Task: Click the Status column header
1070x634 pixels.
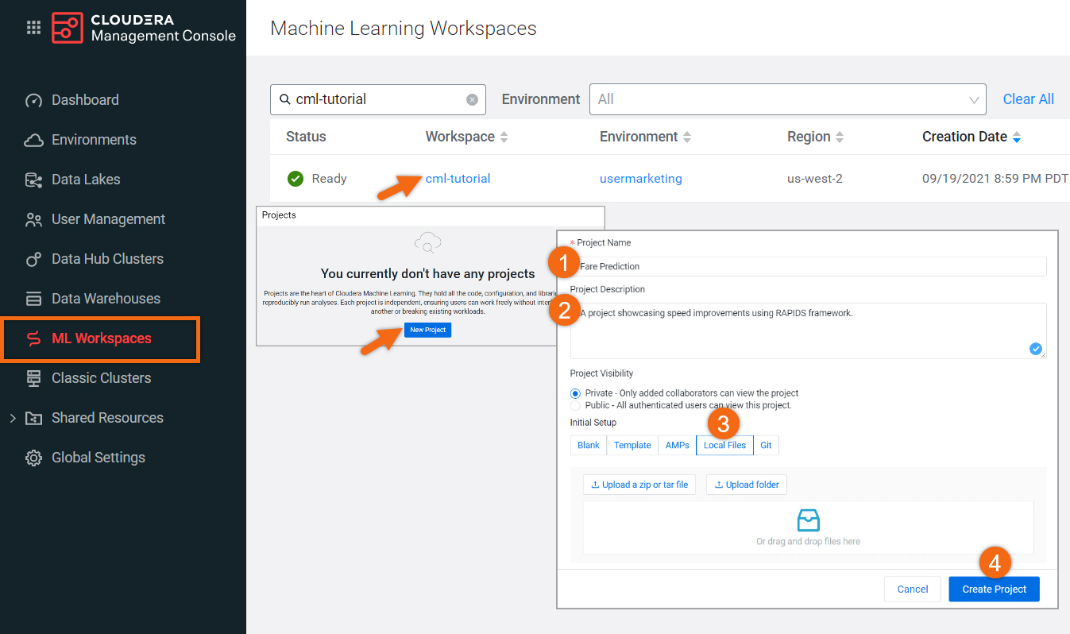Action: tap(306, 137)
